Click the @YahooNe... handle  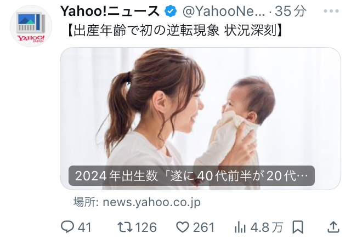tap(224, 11)
